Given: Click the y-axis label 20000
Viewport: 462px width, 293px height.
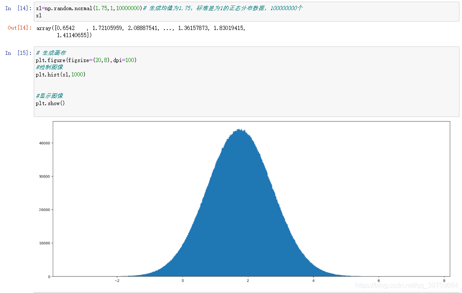Looking at the screenshot, I should (x=44, y=210).
